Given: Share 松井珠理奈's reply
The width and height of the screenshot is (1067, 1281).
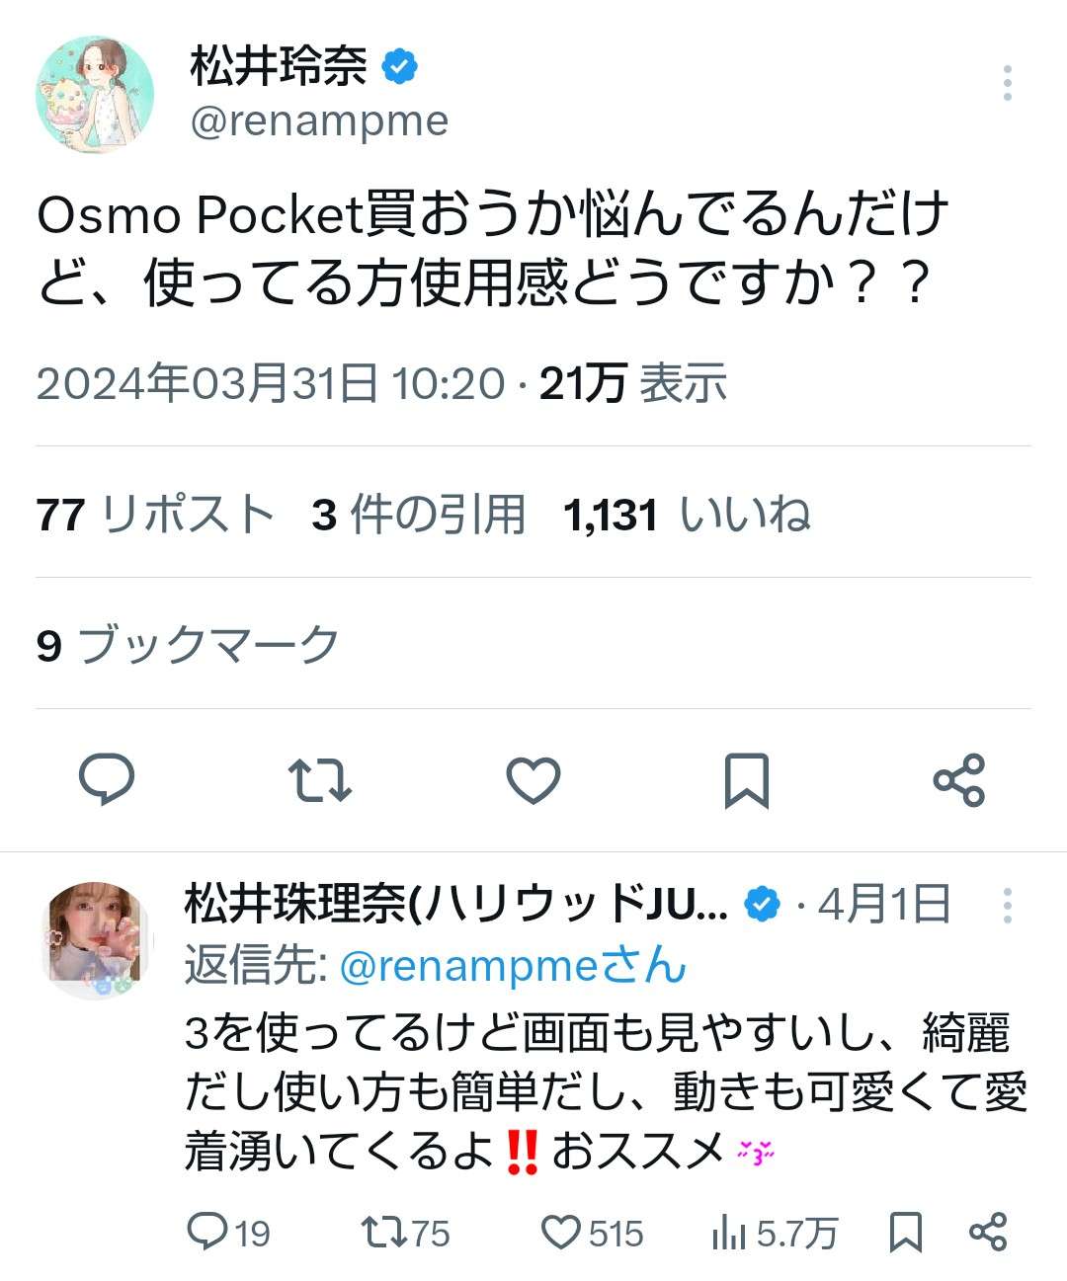Looking at the screenshot, I should coord(988,1232).
